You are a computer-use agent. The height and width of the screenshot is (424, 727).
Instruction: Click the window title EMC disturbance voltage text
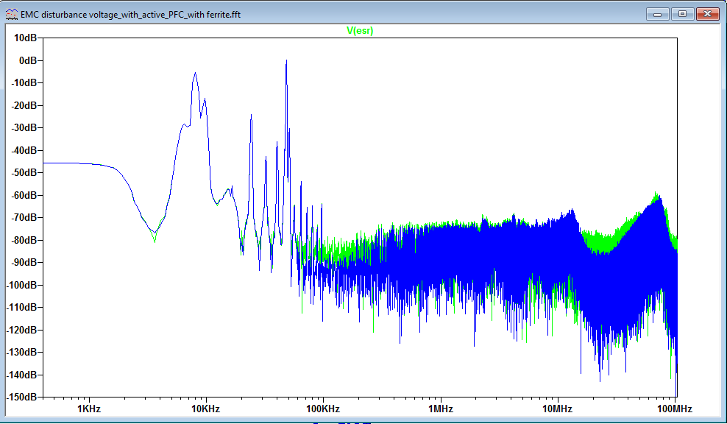pyautogui.click(x=130, y=15)
